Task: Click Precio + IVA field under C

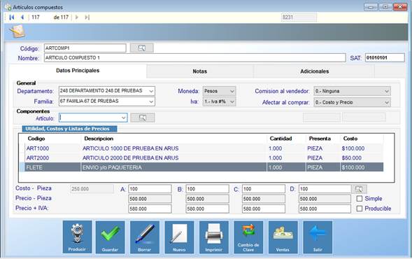Action: pos(264,209)
